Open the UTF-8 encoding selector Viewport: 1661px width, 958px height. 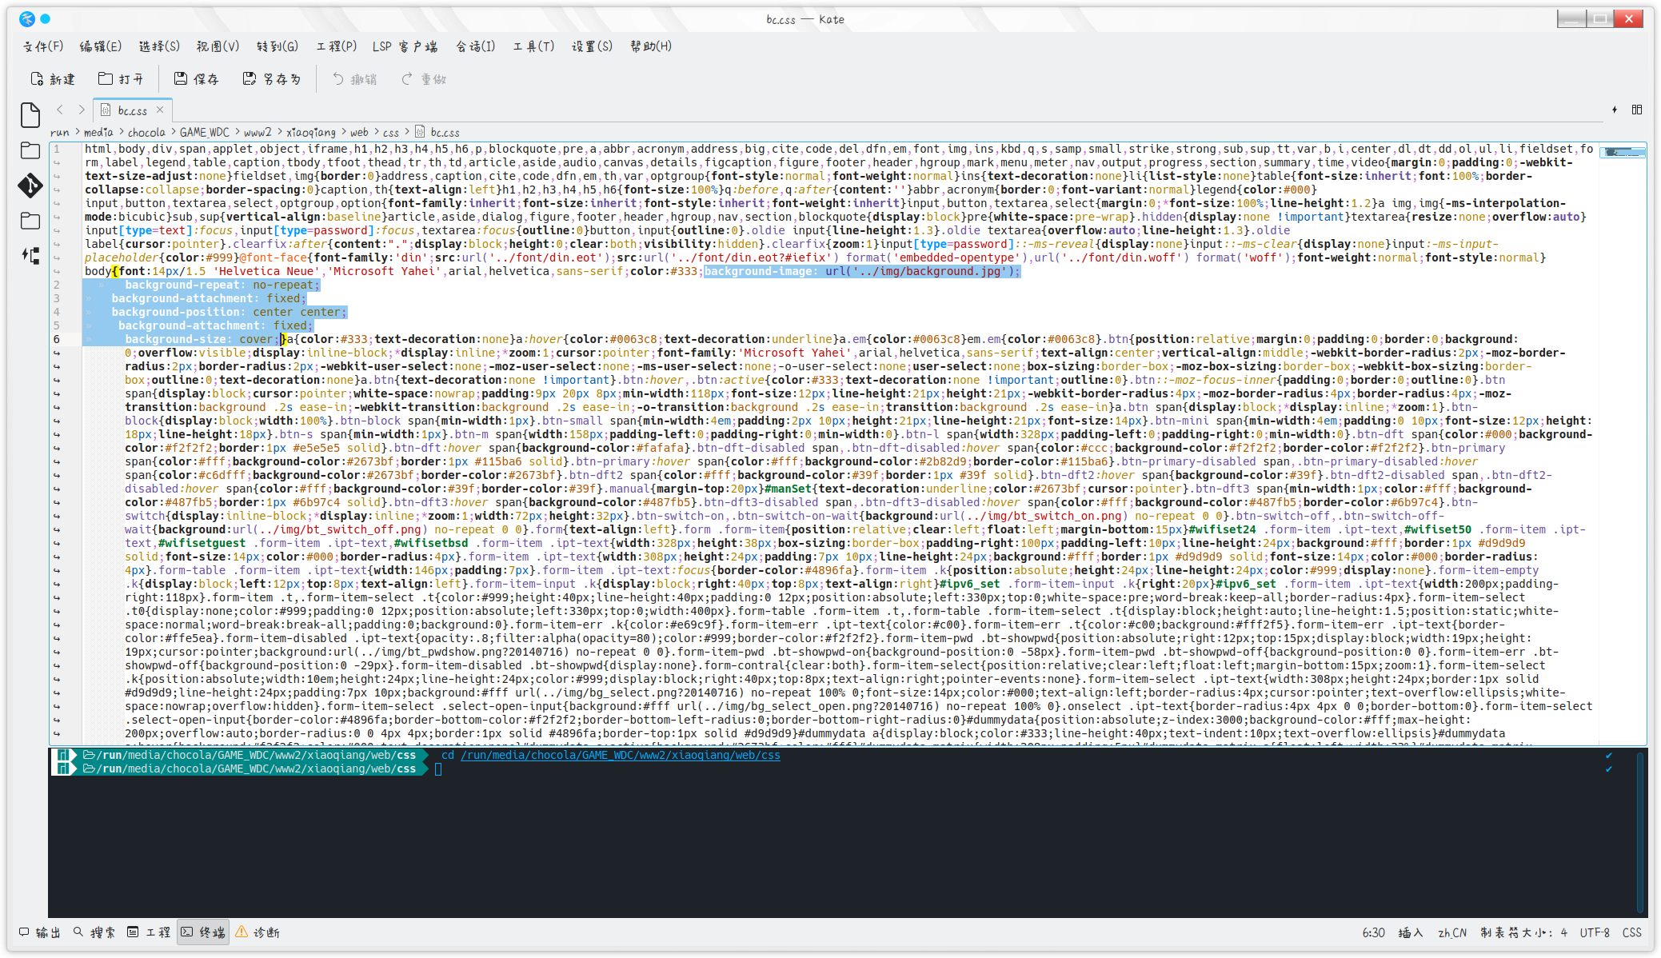(1595, 932)
